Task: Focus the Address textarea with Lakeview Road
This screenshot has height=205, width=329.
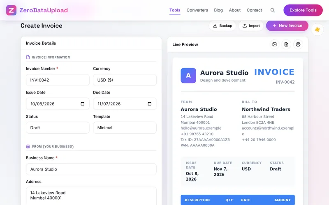Action: click(x=91, y=196)
